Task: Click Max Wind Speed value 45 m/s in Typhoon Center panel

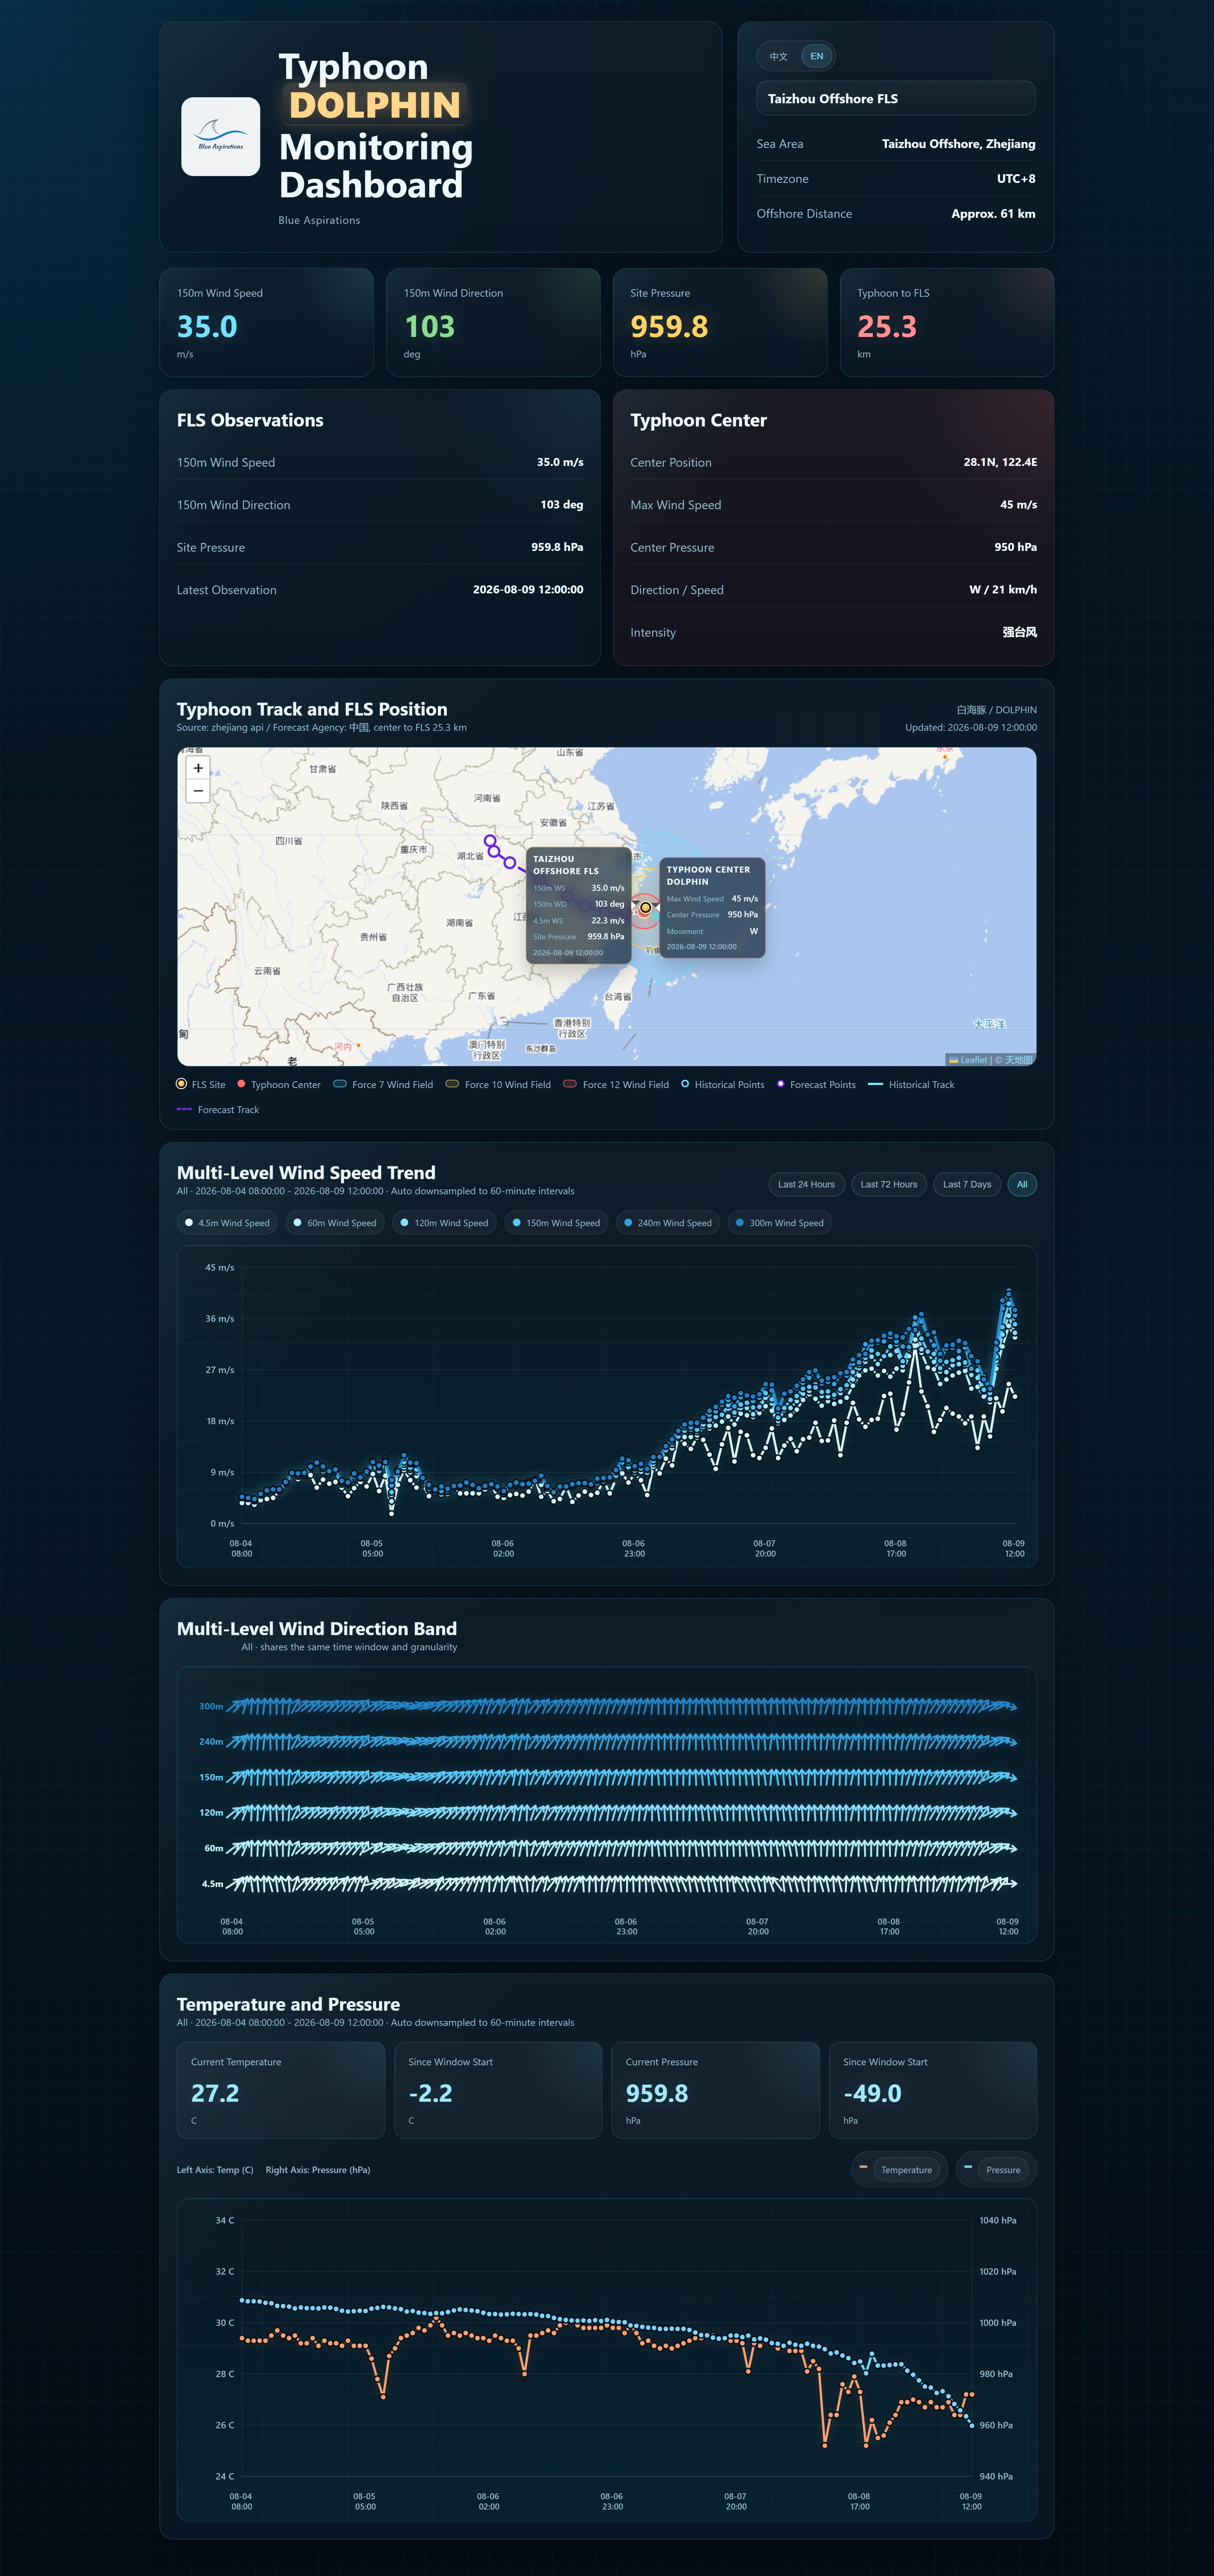Action: pyautogui.click(x=1018, y=505)
